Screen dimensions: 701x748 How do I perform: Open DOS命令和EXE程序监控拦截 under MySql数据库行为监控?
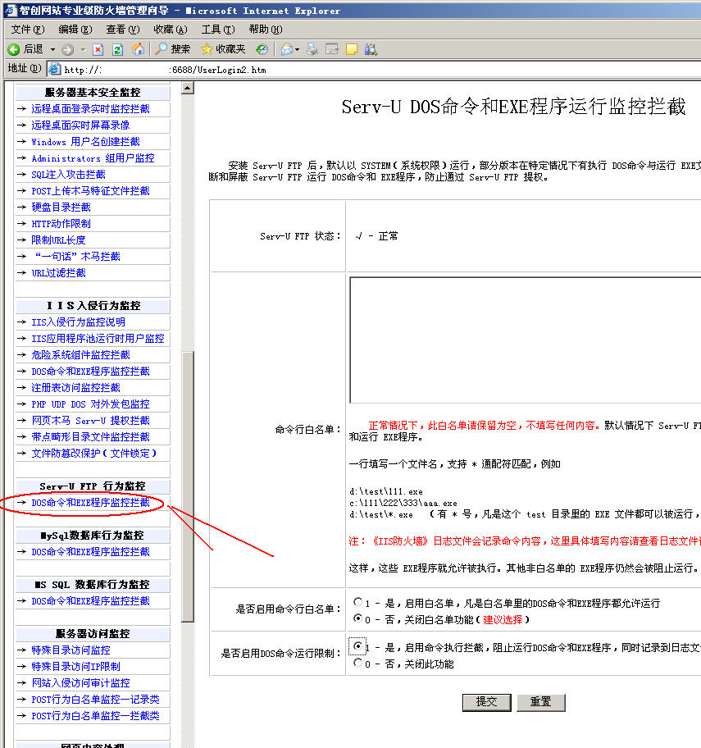pyautogui.click(x=91, y=551)
